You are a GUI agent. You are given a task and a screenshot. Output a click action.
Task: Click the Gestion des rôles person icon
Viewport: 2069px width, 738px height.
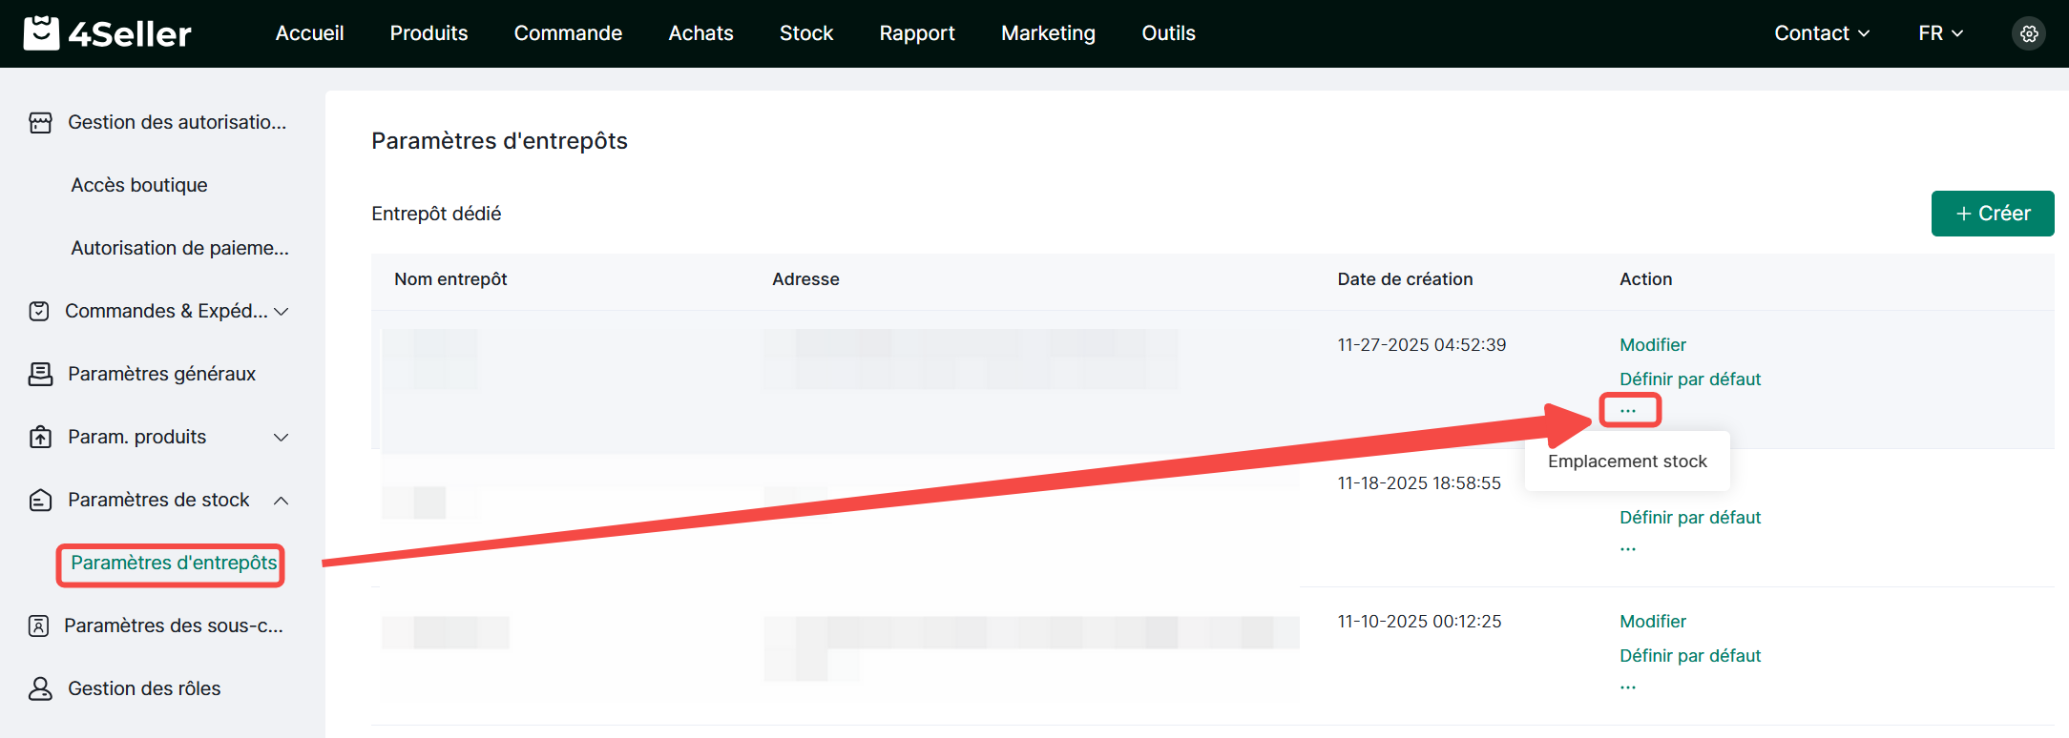(40, 688)
